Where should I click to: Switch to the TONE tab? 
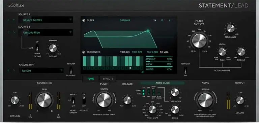90,79
